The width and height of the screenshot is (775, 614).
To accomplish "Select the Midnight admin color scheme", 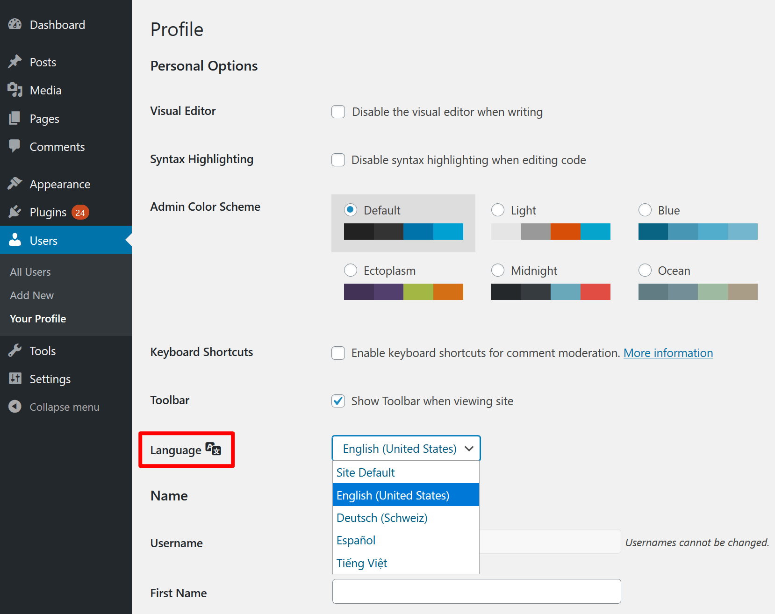I will [498, 270].
